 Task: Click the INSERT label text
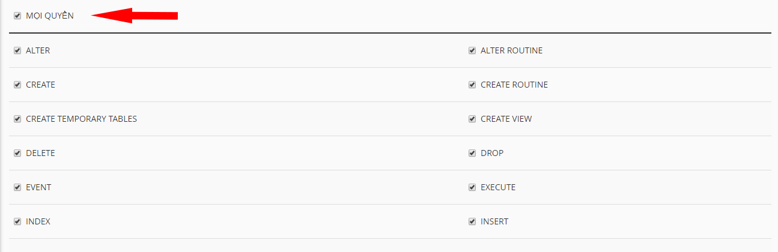pos(494,221)
